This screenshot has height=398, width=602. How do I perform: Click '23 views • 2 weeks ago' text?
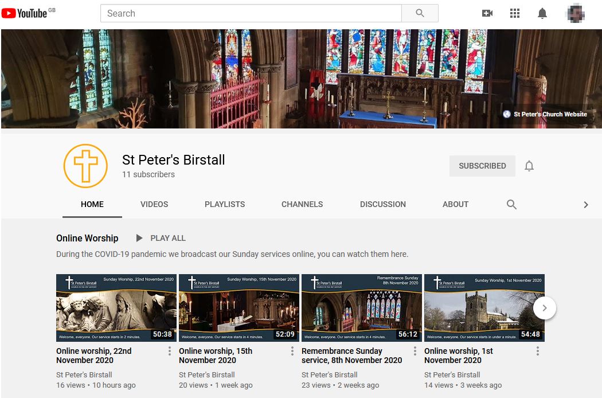pyautogui.click(x=340, y=385)
